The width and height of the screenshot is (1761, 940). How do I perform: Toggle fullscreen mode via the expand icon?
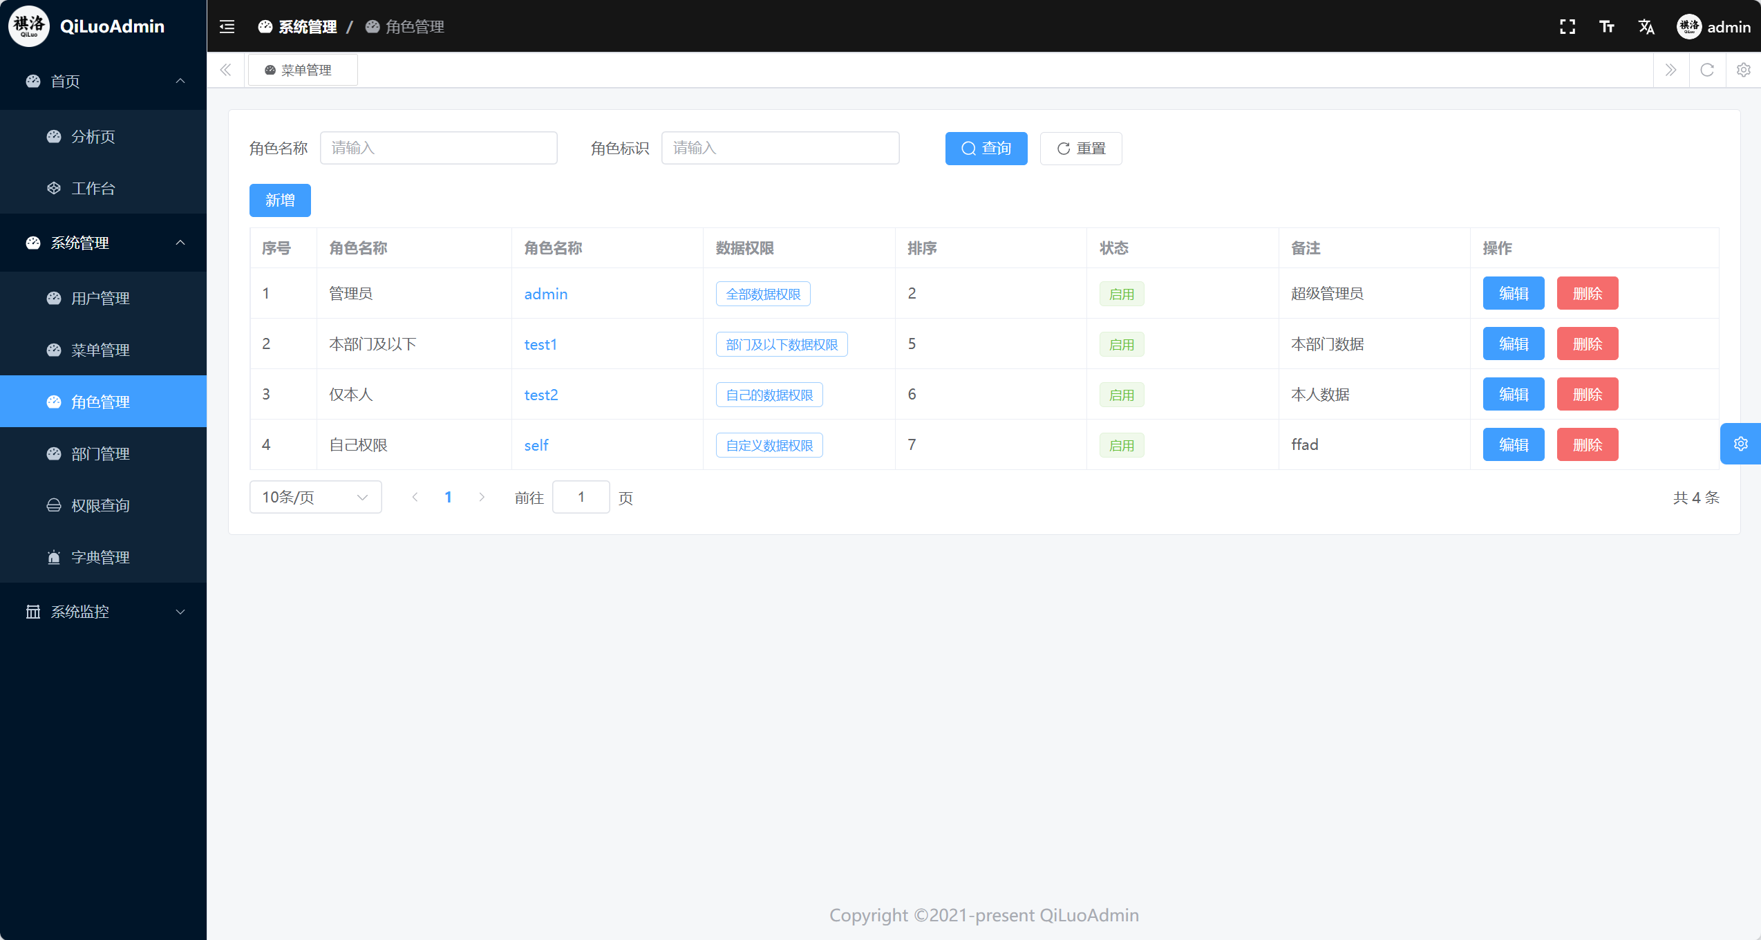[x=1567, y=26]
